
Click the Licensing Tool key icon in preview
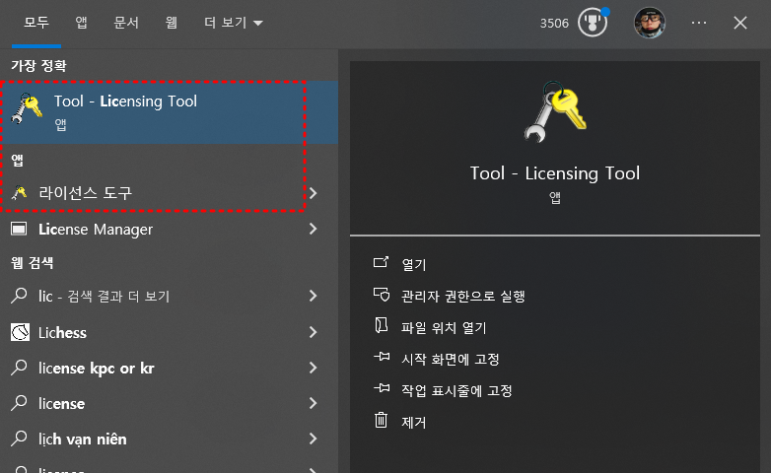[x=555, y=112]
